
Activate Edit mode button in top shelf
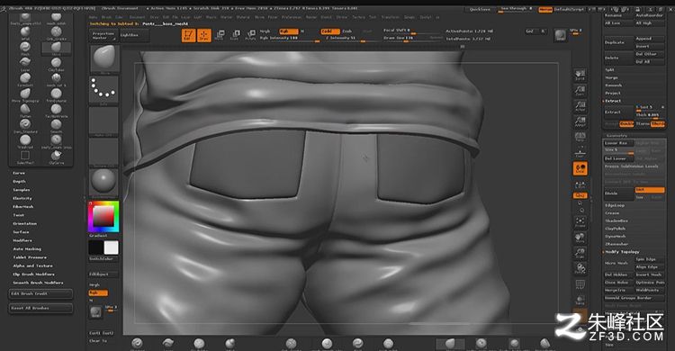(x=188, y=35)
